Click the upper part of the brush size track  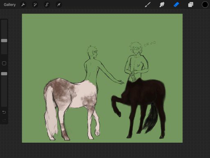point(4,29)
